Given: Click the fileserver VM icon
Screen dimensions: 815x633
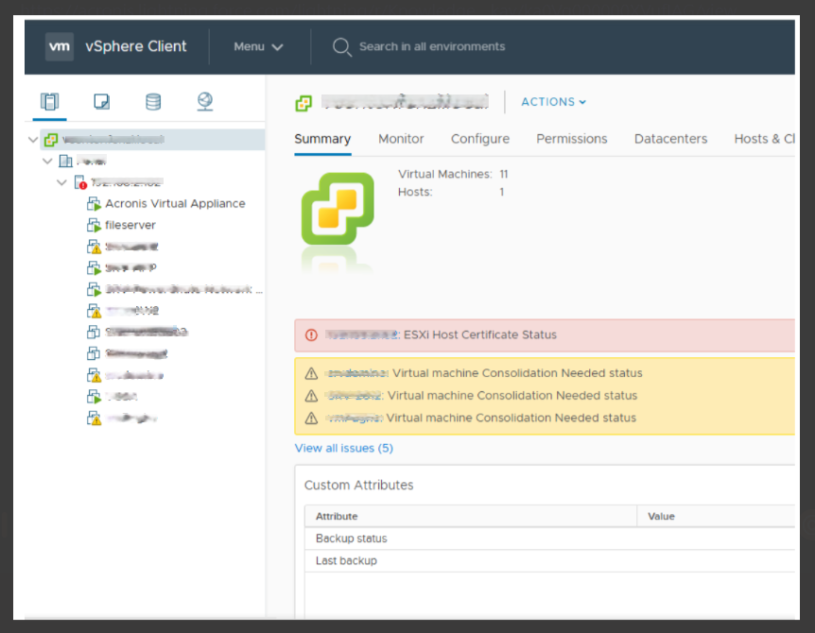Looking at the screenshot, I should pyautogui.click(x=94, y=225).
